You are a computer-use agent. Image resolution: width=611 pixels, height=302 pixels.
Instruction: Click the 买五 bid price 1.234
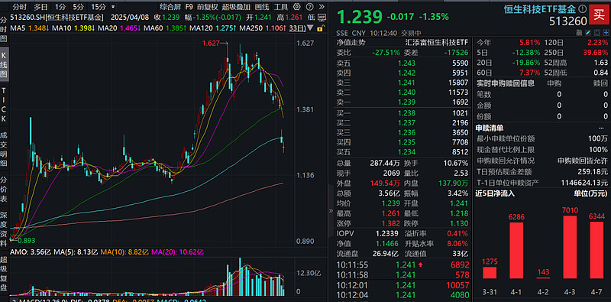406,152
